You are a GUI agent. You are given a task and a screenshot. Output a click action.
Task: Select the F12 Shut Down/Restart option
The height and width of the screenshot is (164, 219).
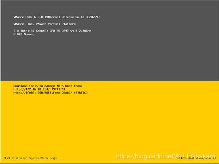coord(197,158)
